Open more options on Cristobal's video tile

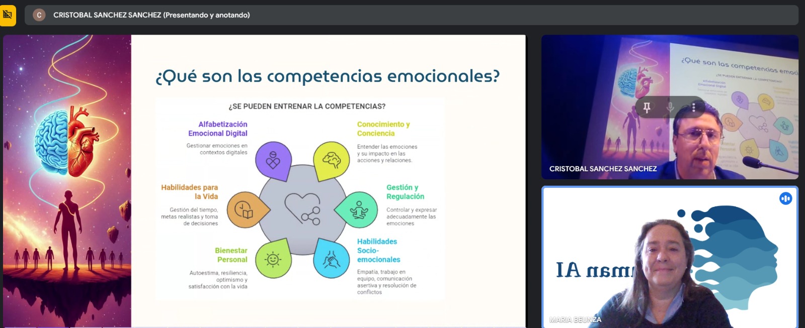point(693,107)
